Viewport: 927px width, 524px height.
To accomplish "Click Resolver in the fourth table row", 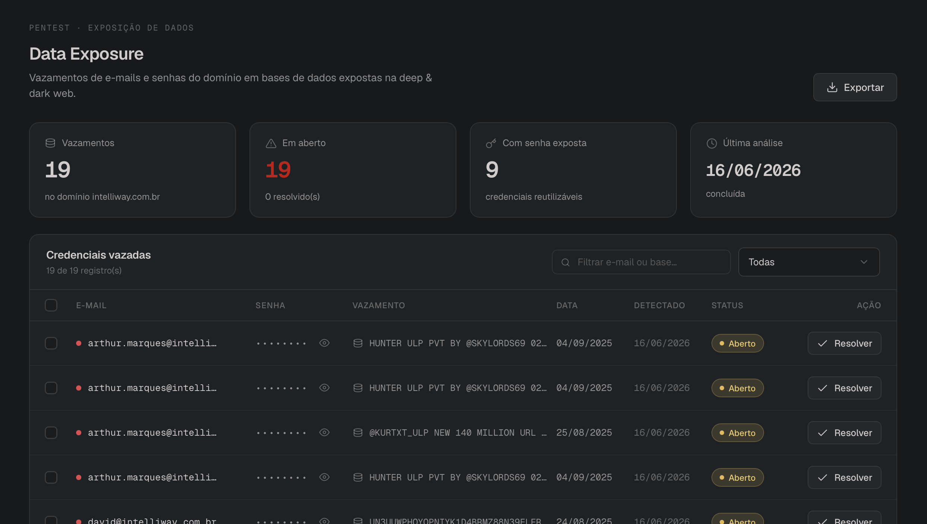I will click(844, 477).
